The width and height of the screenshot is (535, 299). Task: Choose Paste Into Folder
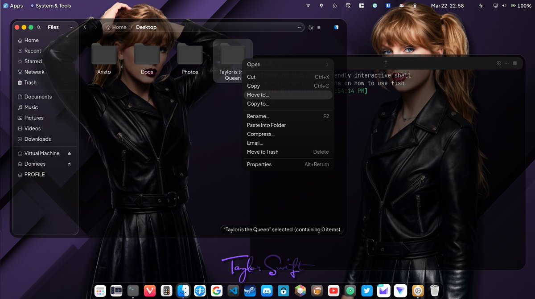(288, 125)
